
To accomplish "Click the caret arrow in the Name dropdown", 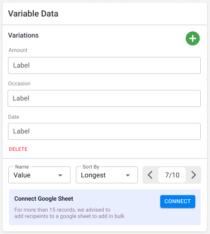I will (x=60, y=175).
